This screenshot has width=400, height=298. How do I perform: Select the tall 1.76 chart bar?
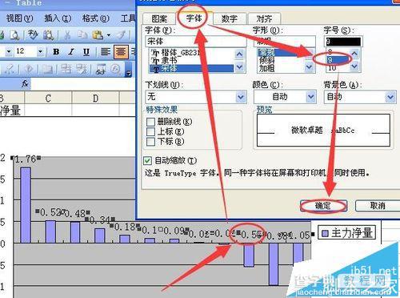26,205
